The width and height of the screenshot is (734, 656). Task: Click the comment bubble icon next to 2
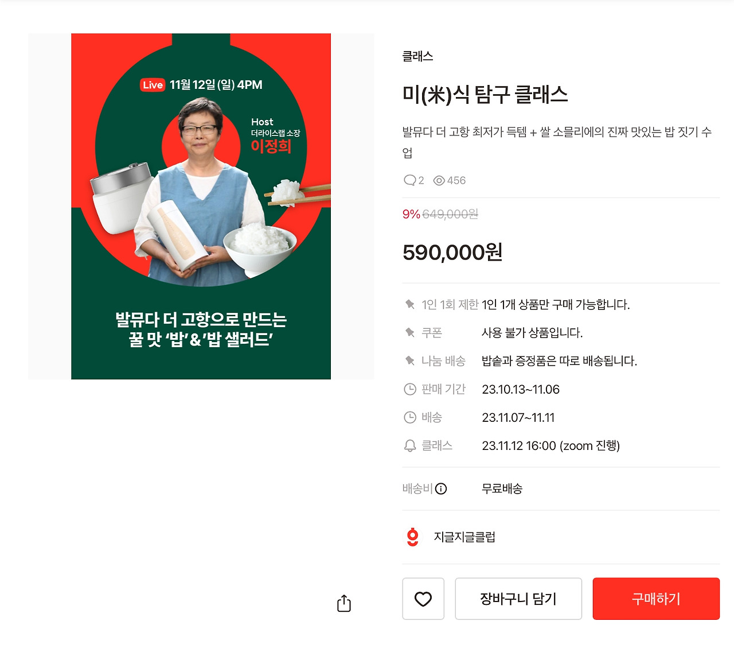[409, 180]
